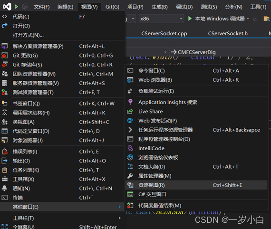The width and height of the screenshot is (271, 229).
Task: Click the Server Explorer icon
Action: [4, 83]
